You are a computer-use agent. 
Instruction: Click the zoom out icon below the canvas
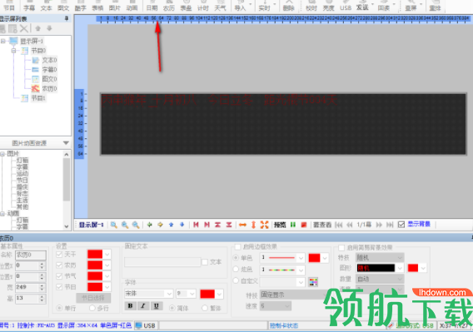(x=136, y=225)
